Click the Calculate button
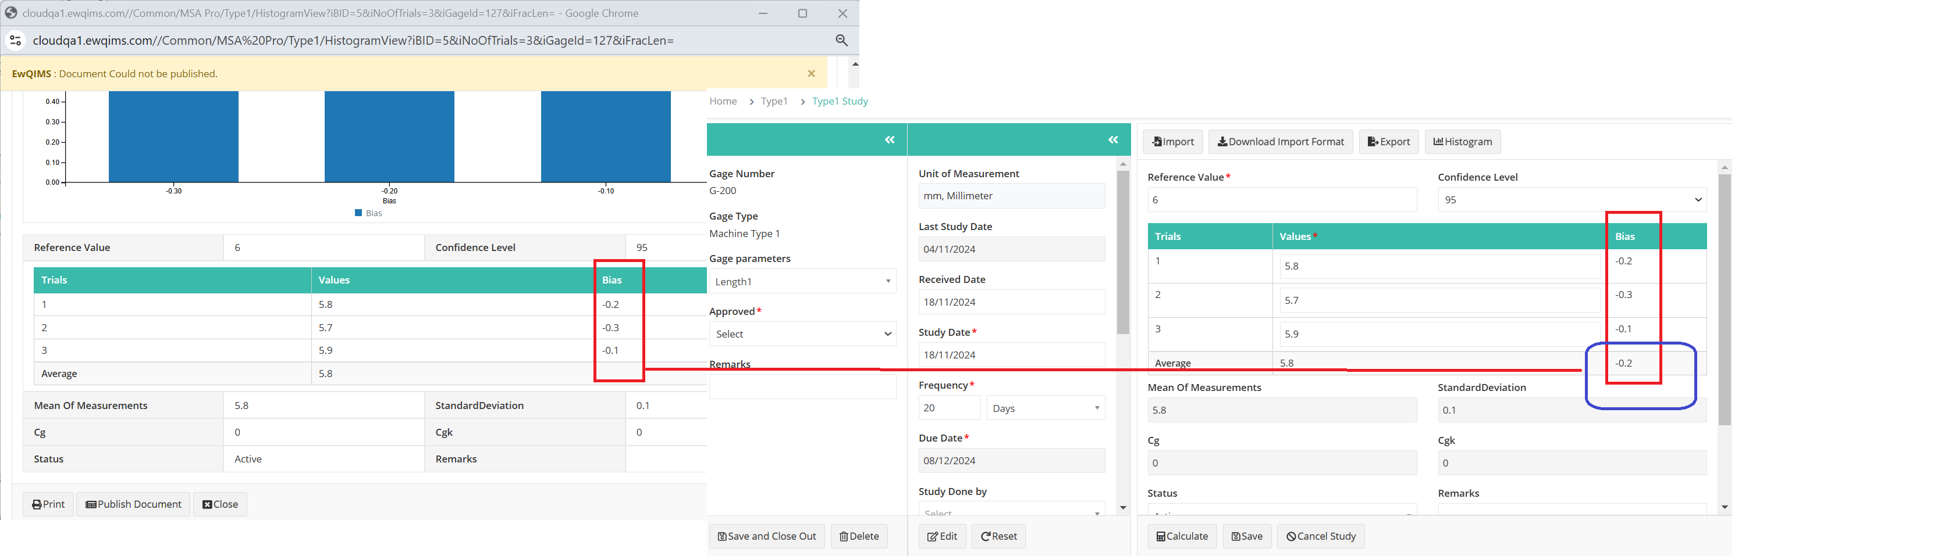The width and height of the screenshot is (1934, 556). (x=1182, y=536)
